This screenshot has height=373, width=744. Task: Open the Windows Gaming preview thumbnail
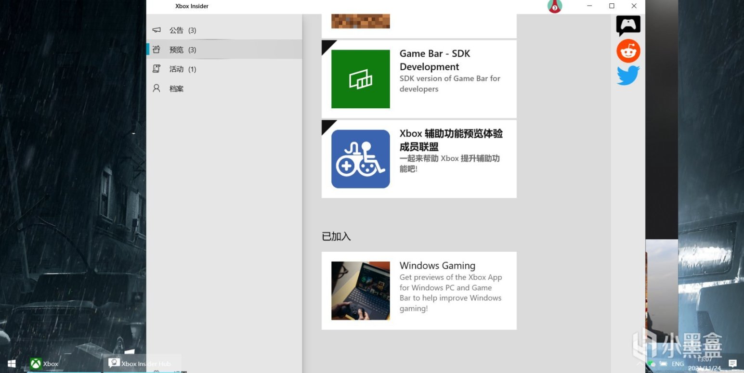[x=361, y=291]
